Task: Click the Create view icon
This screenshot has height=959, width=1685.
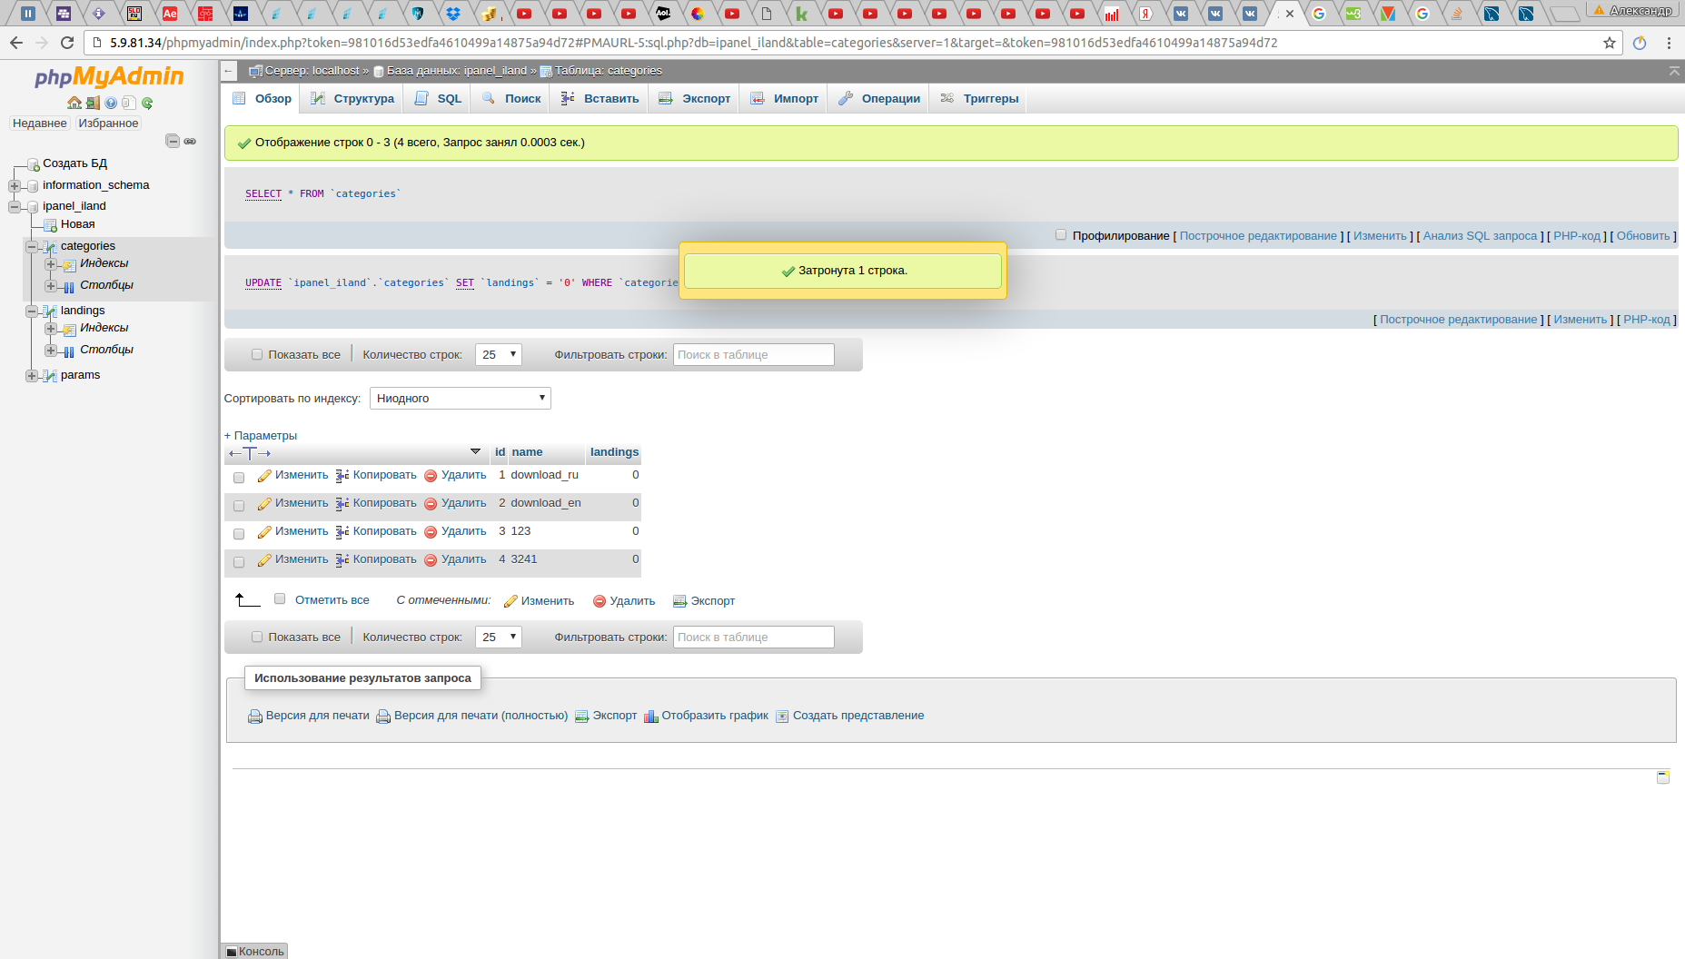Action: tap(782, 717)
